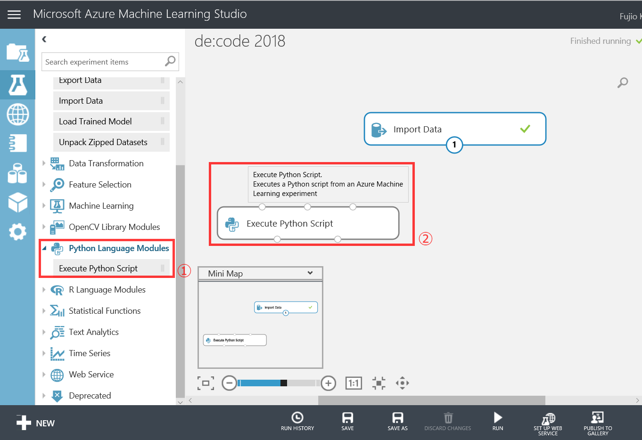Click first input port of Execute Python Script
Image resolution: width=642 pixels, height=440 pixels.
click(x=262, y=207)
